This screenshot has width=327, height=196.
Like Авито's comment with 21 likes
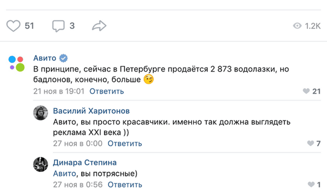(306, 91)
